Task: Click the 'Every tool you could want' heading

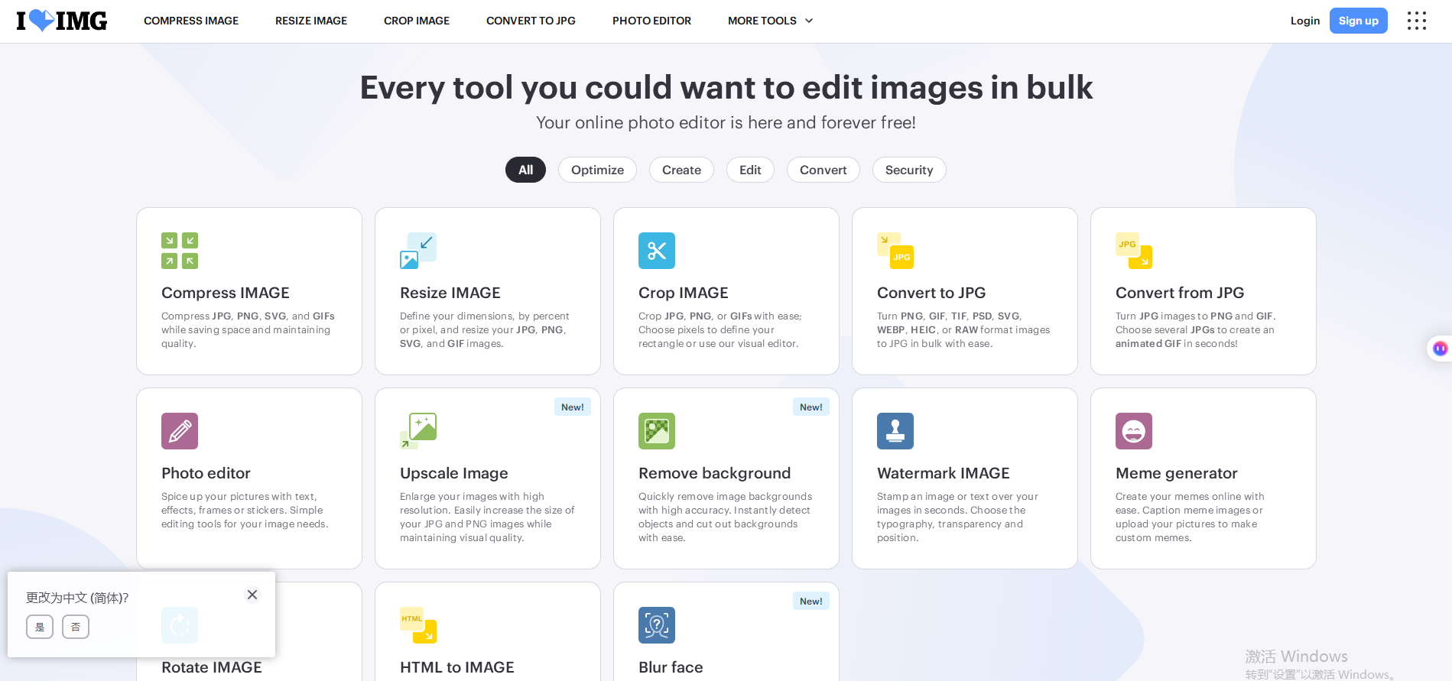Action: point(726,88)
